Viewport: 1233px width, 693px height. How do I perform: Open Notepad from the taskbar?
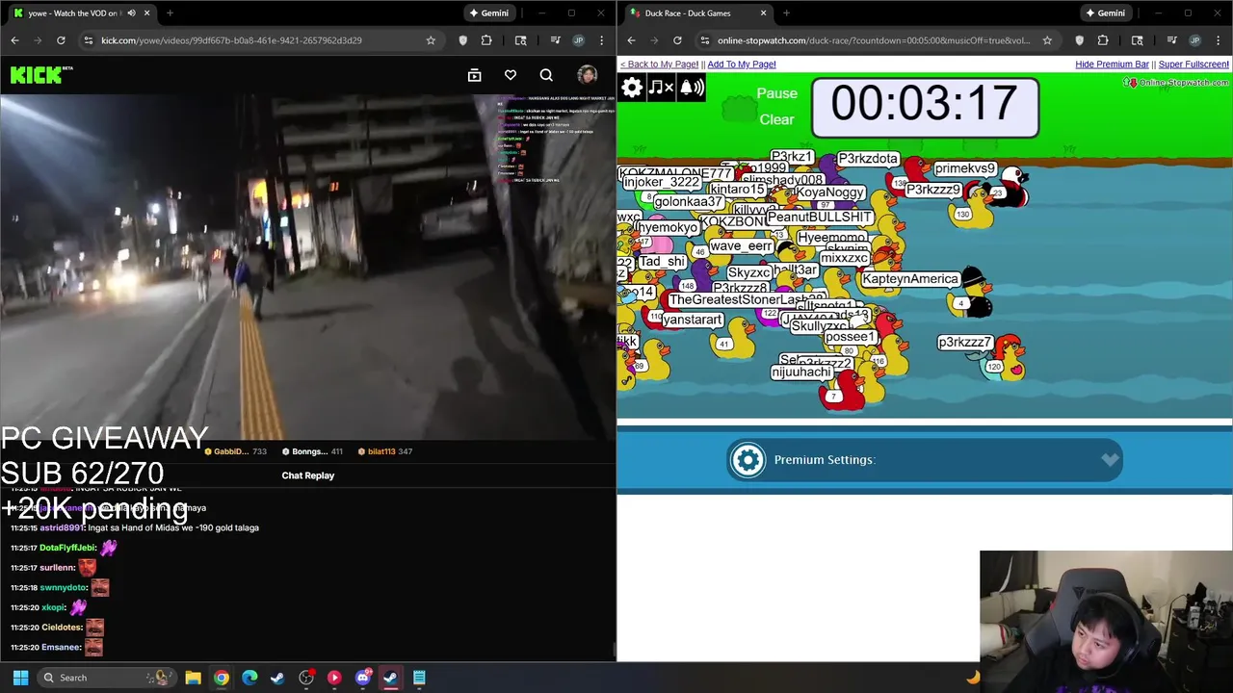click(x=419, y=678)
